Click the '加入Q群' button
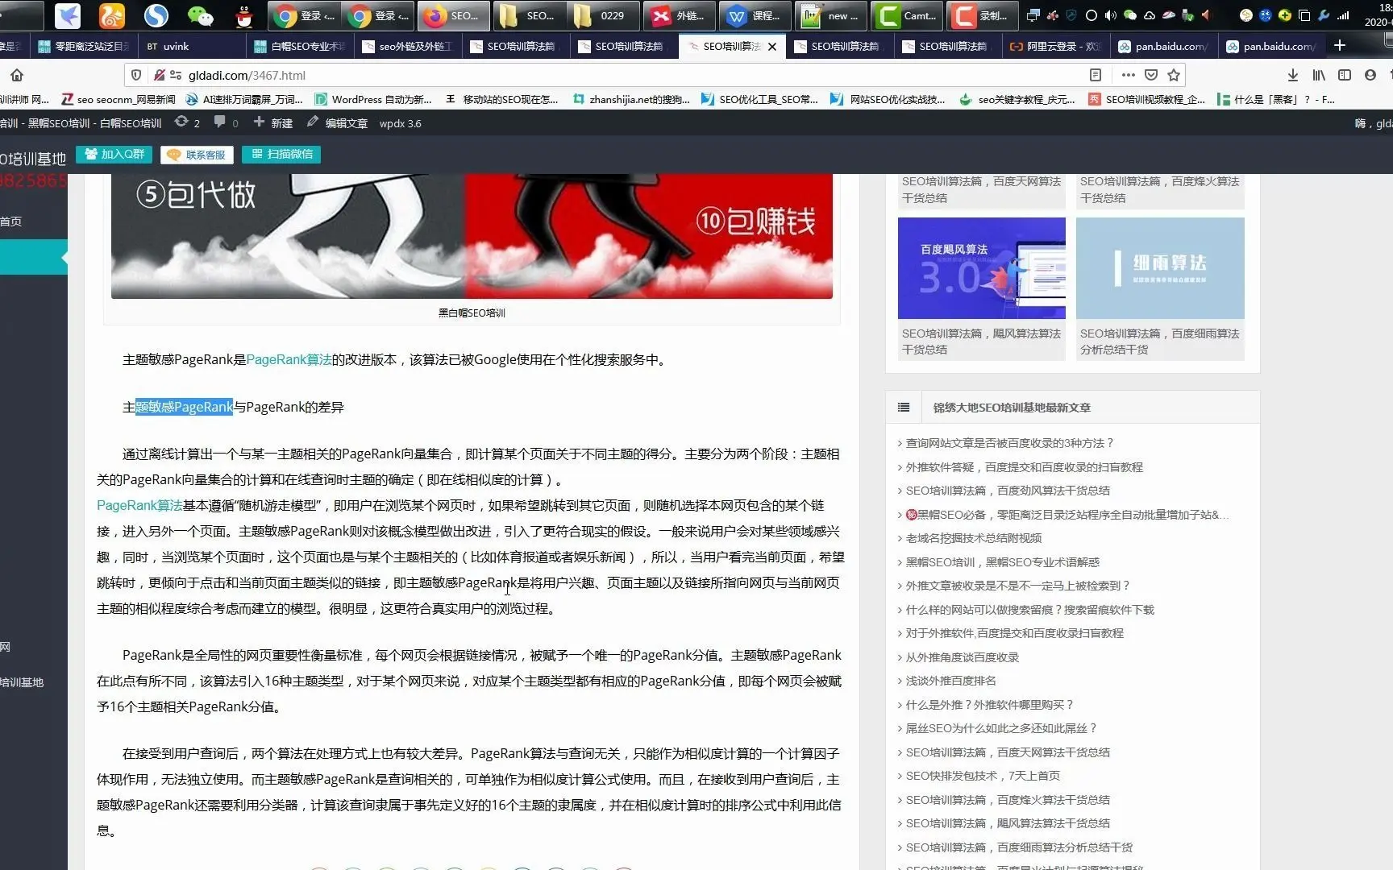Viewport: 1393px width, 870px height. coord(113,154)
